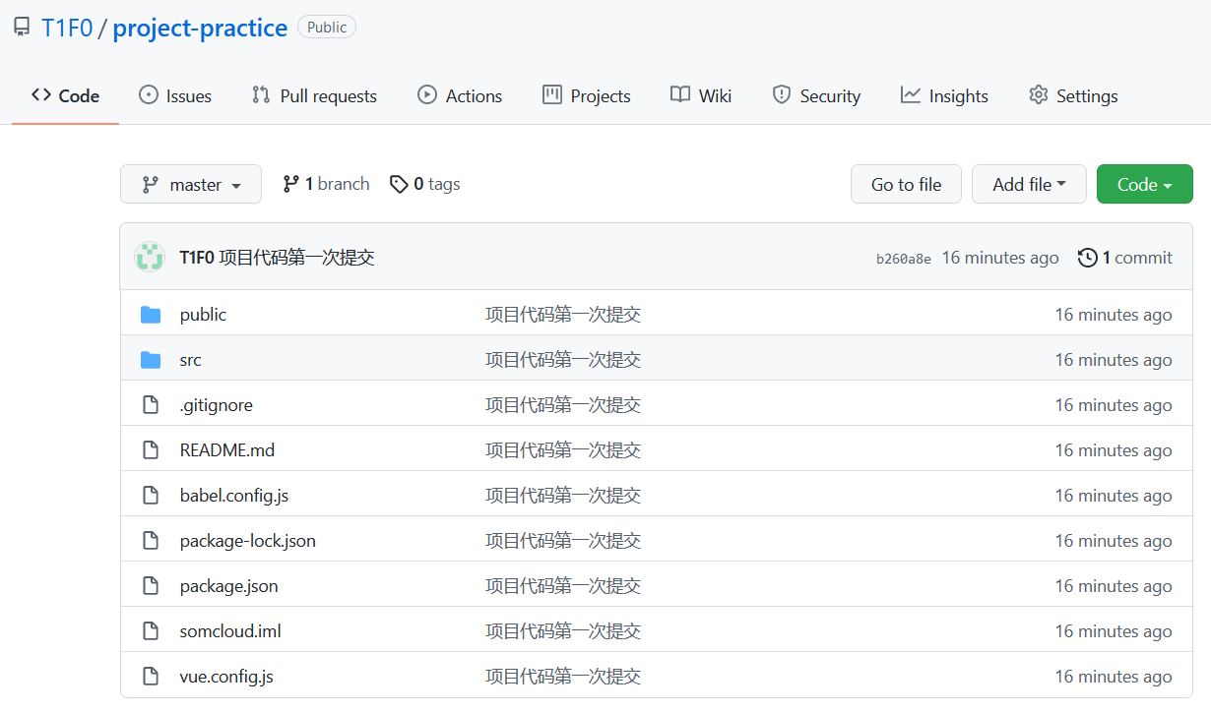Image resolution: width=1211 pixels, height=713 pixels.
Task: Click 16 minutes ago in commit header
Action: tap(1000, 258)
